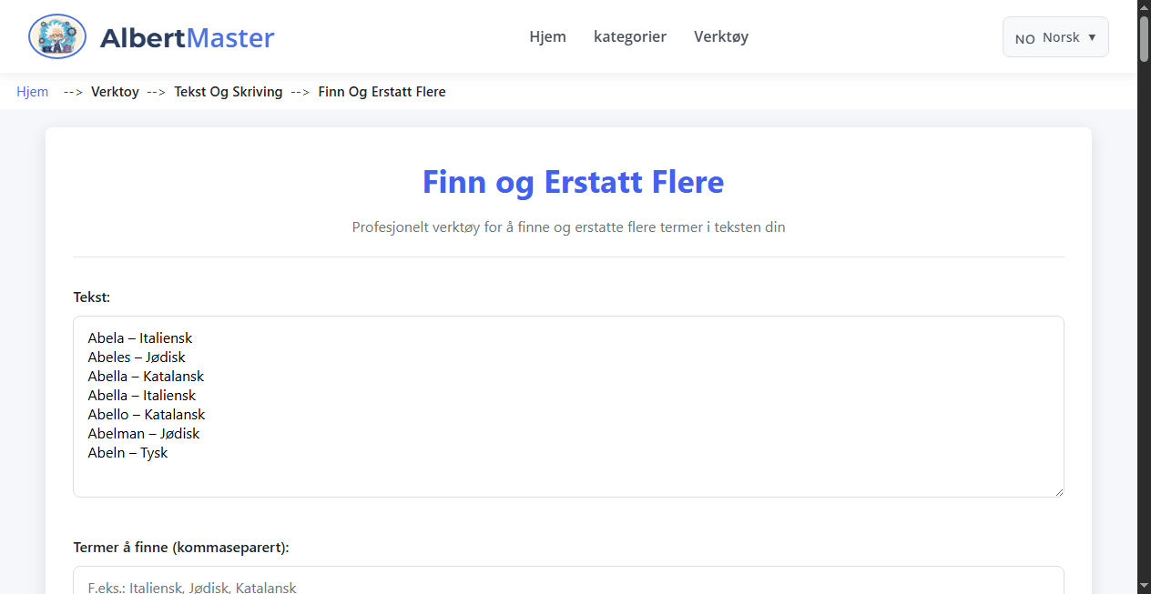
Task: Click the AlbertMaster mascot logo icon
Action: [56, 36]
